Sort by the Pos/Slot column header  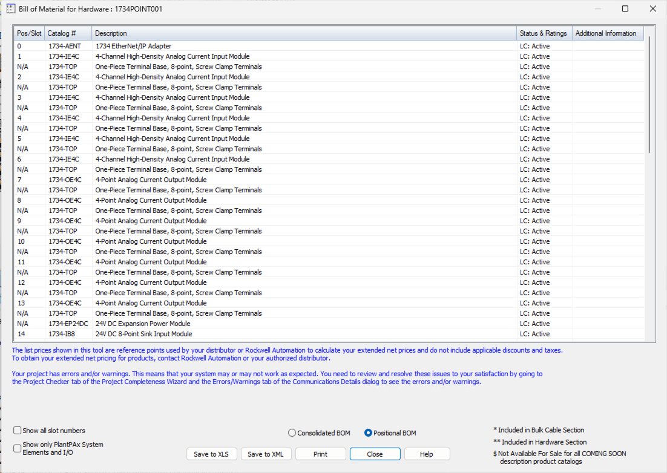point(29,33)
